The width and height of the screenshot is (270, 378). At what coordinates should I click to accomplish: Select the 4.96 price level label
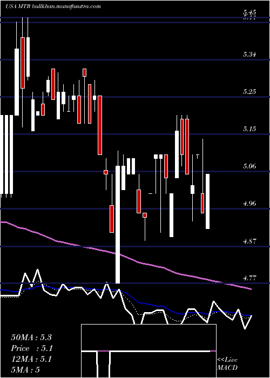click(249, 204)
